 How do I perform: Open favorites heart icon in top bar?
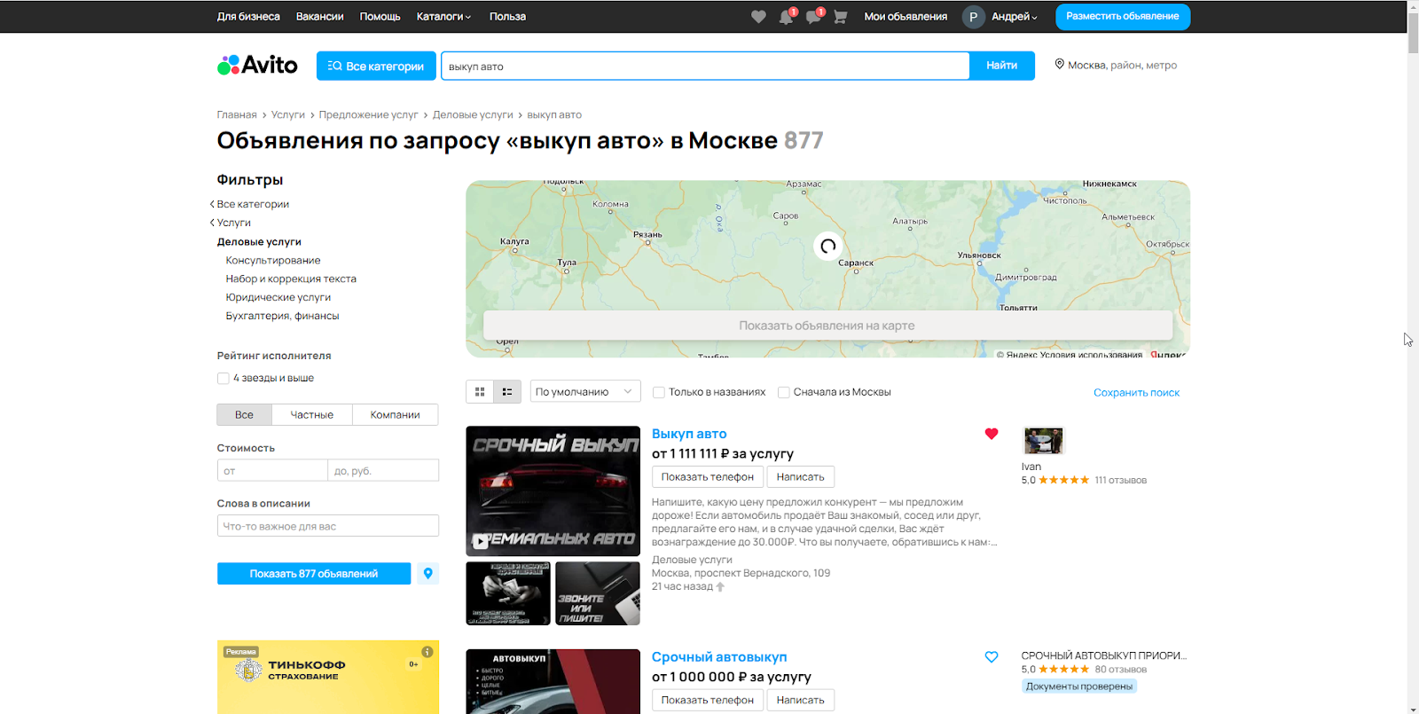pyautogui.click(x=758, y=17)
